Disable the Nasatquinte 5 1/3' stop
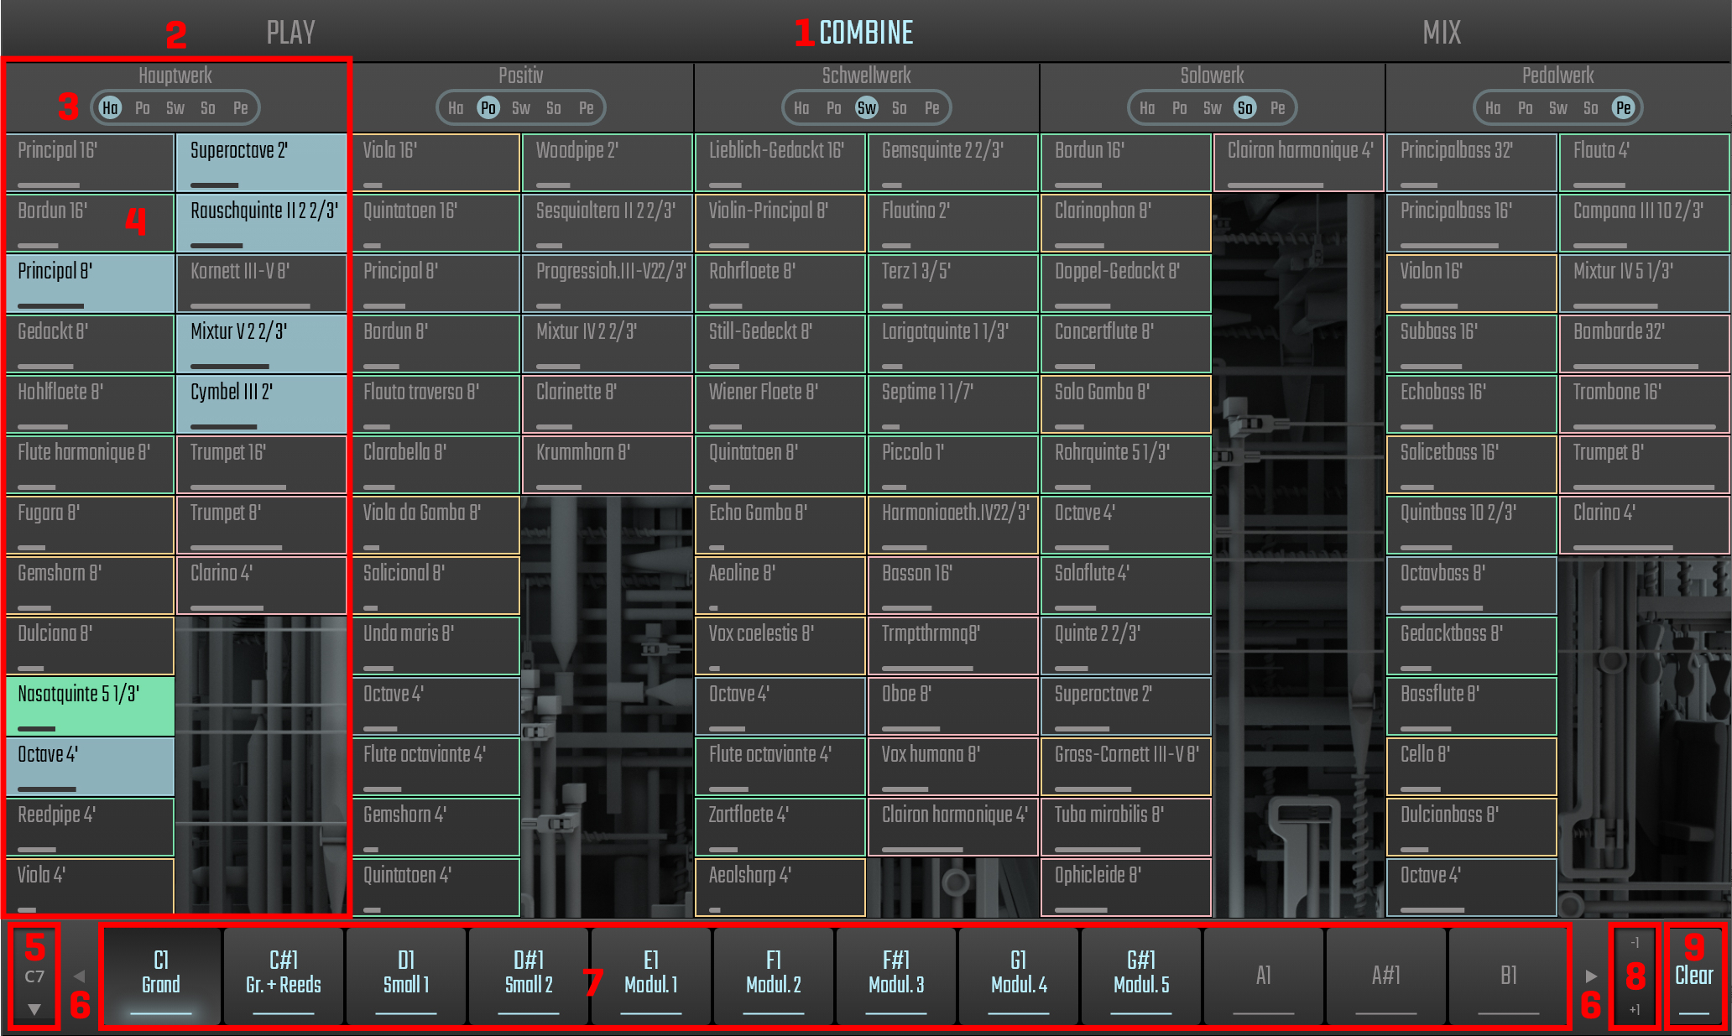 (90, 705)
